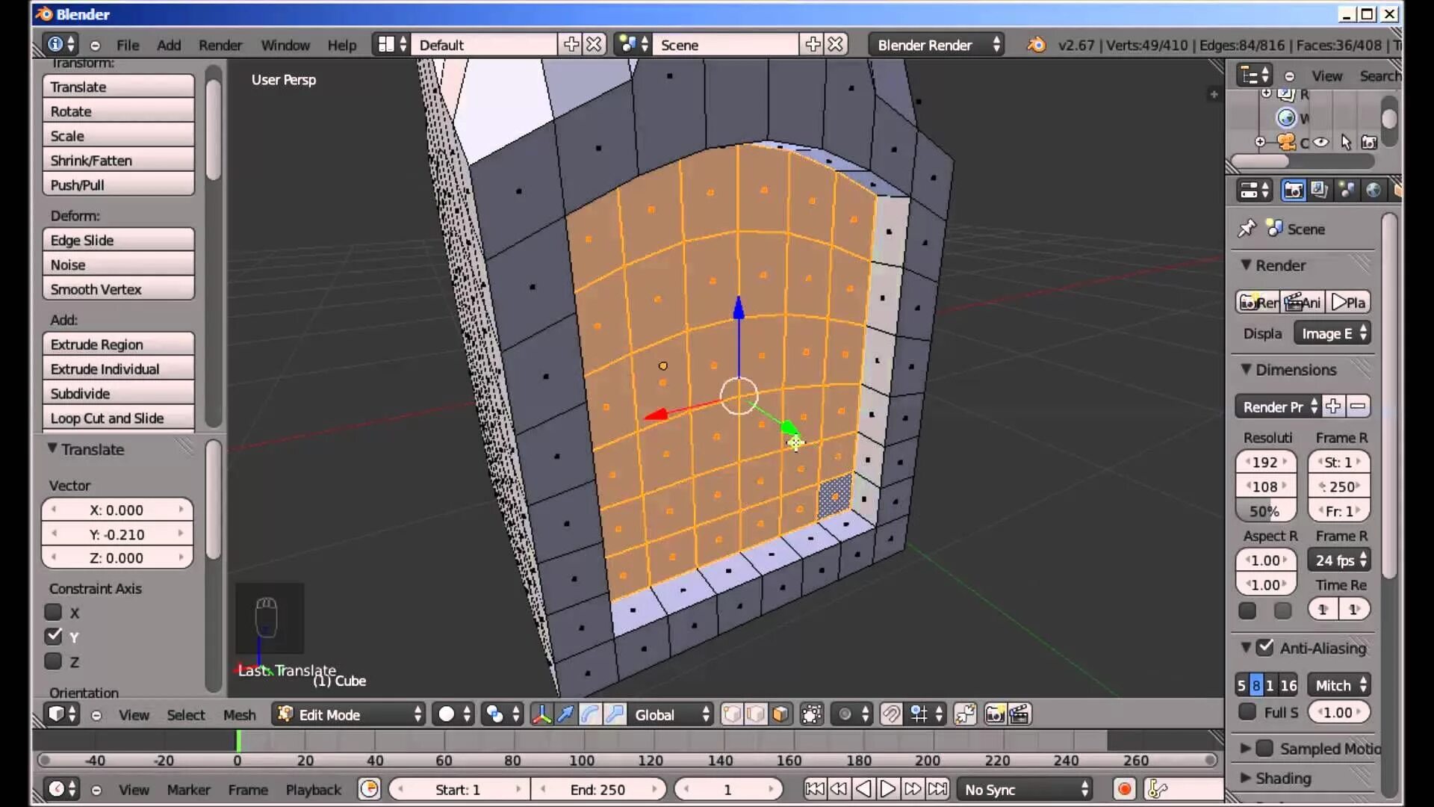Click the record keyframe button in timeline

pos(1125,789)
